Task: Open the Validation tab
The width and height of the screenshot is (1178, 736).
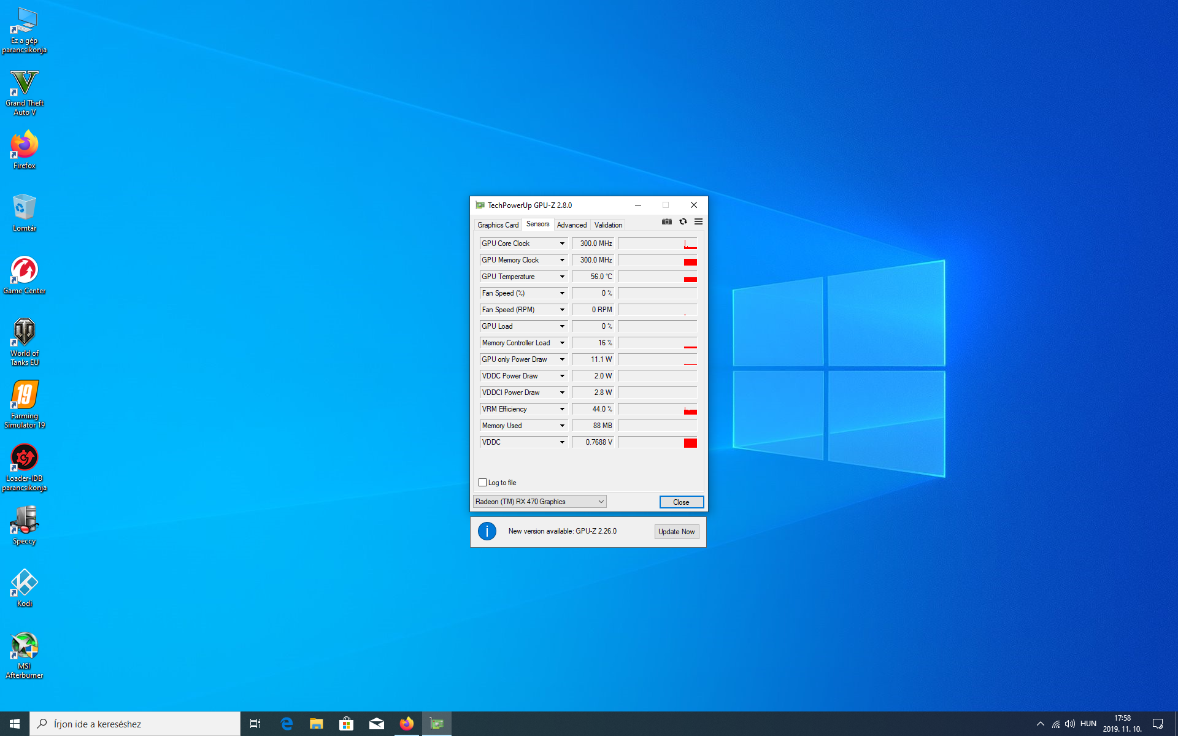Action: 607,225
